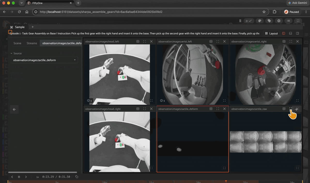Toggle fullscreen icon in top toolbar

298,21
